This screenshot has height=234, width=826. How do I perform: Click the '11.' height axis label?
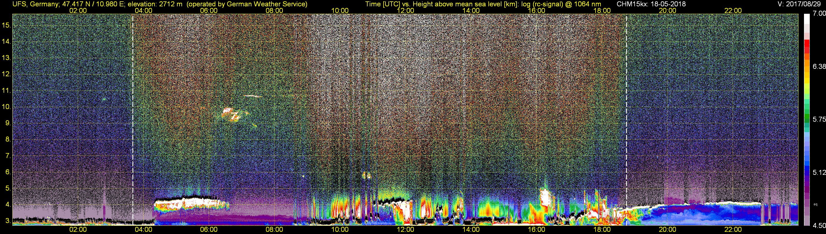coord(6,90)
